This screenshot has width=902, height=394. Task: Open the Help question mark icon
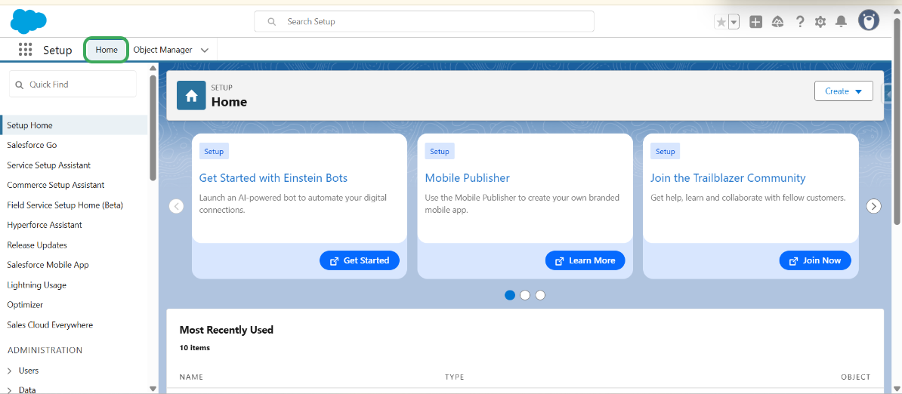point(799,22)
